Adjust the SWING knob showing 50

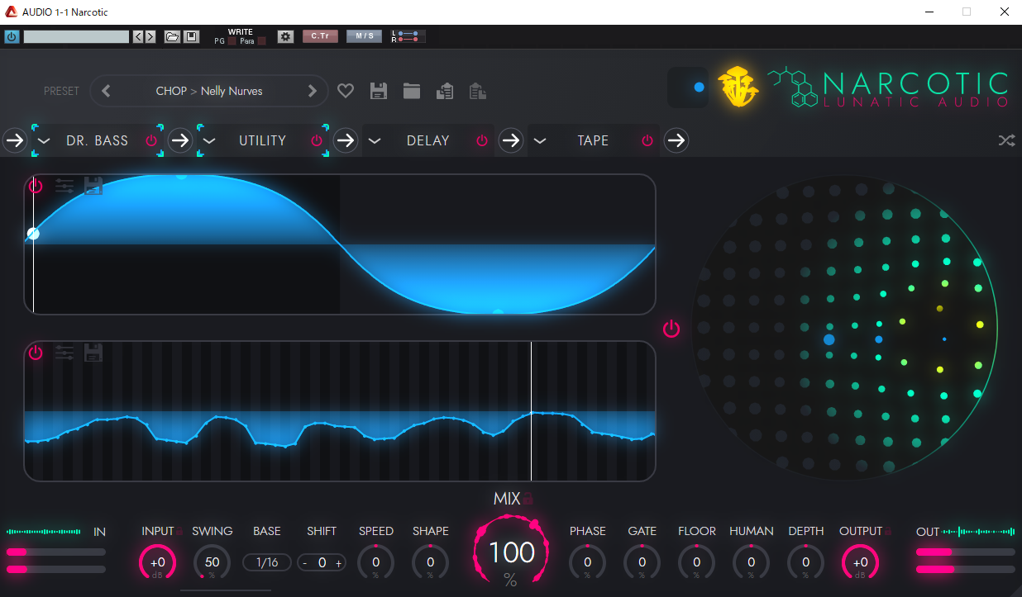point(212,562)
